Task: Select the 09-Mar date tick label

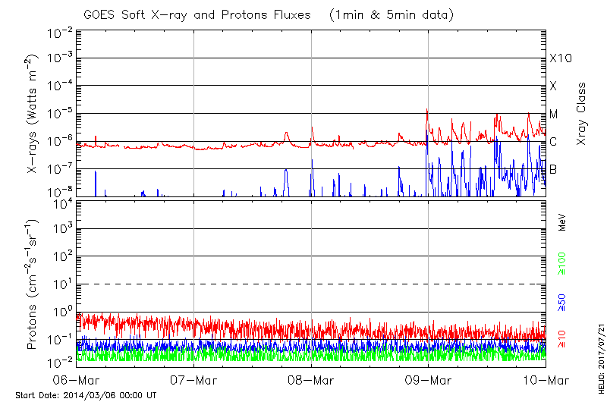Action: (x=429, y=380)
